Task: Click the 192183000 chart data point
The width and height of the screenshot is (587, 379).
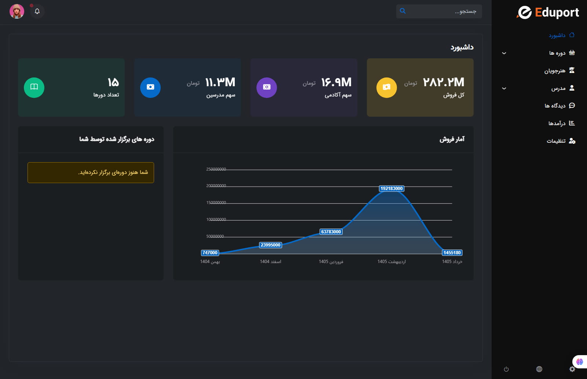Action: [391, 189]
